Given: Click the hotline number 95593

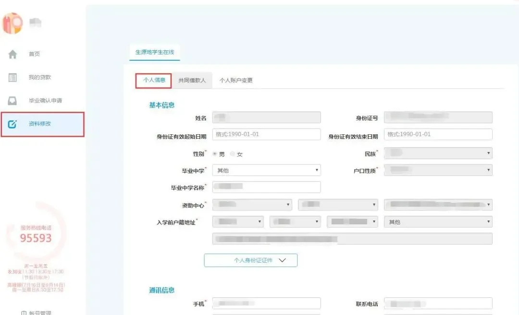Looking at the screenshot, I should point(36,238).
